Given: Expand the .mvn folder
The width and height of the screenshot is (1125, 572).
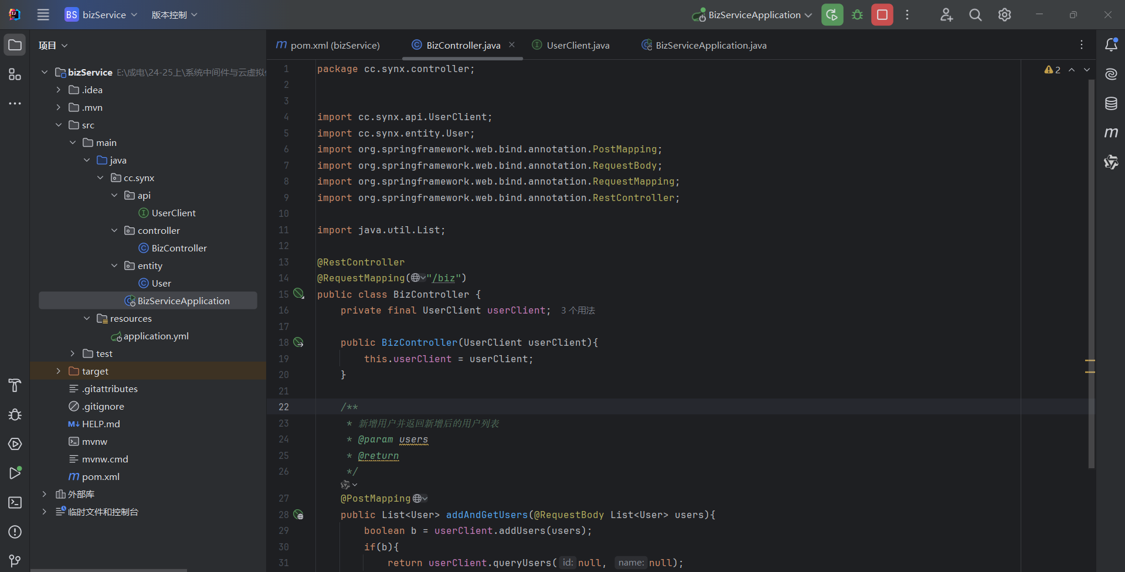Looking at the screenshot, I should click(x=59, y=107).
